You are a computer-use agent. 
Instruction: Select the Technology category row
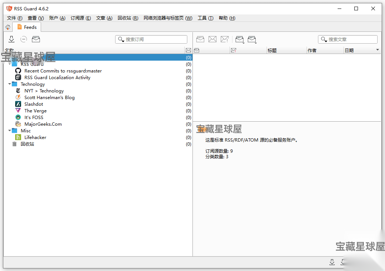(98, 84)
